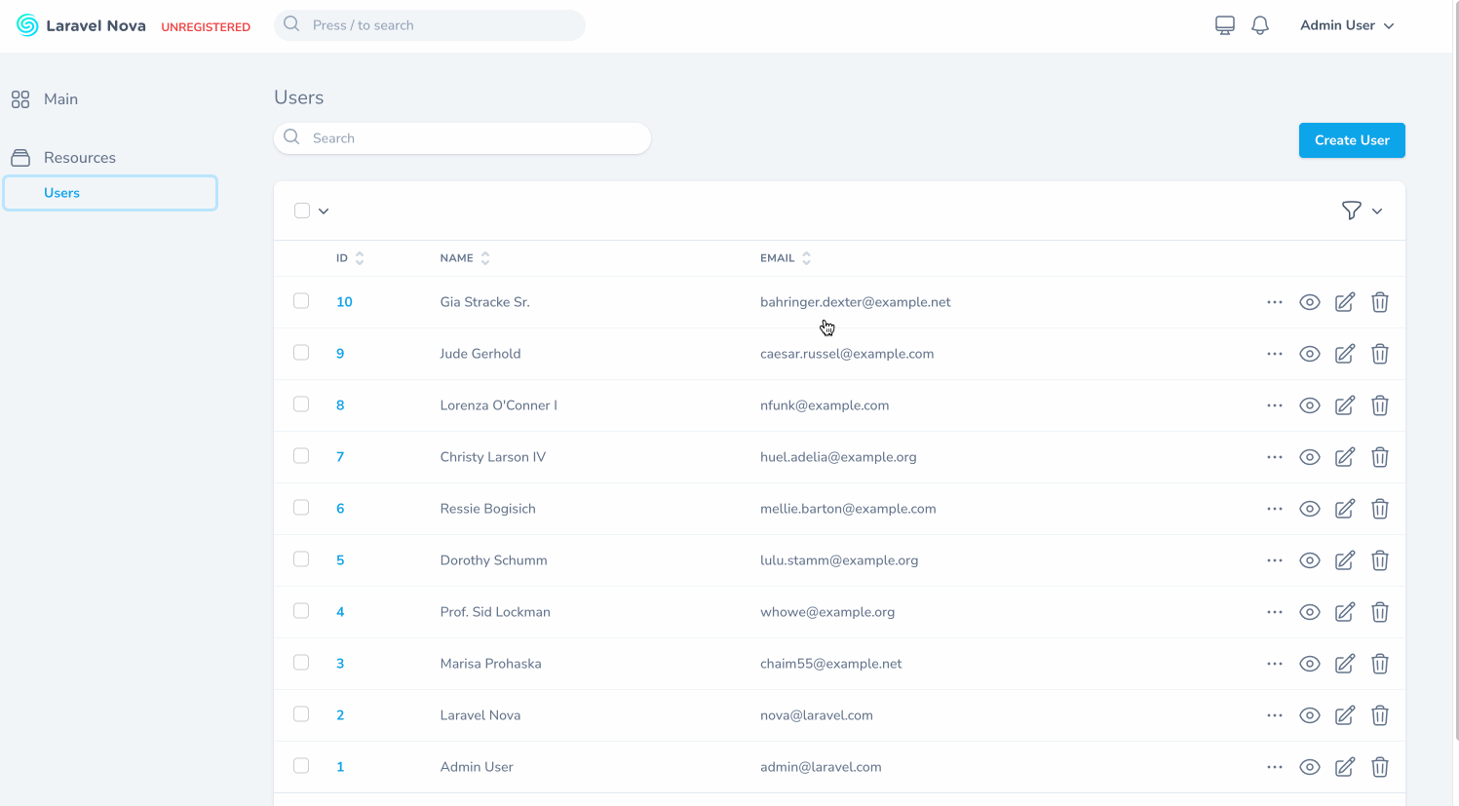Open the notifications bell icon
The width and height of the screenshot is (1459, 806).
1260,25
